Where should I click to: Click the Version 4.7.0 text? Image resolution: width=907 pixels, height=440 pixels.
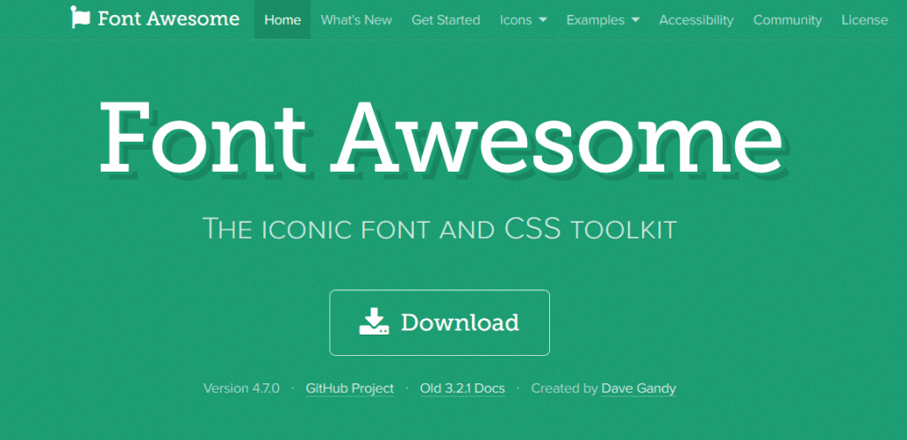(x=241, y=389)
